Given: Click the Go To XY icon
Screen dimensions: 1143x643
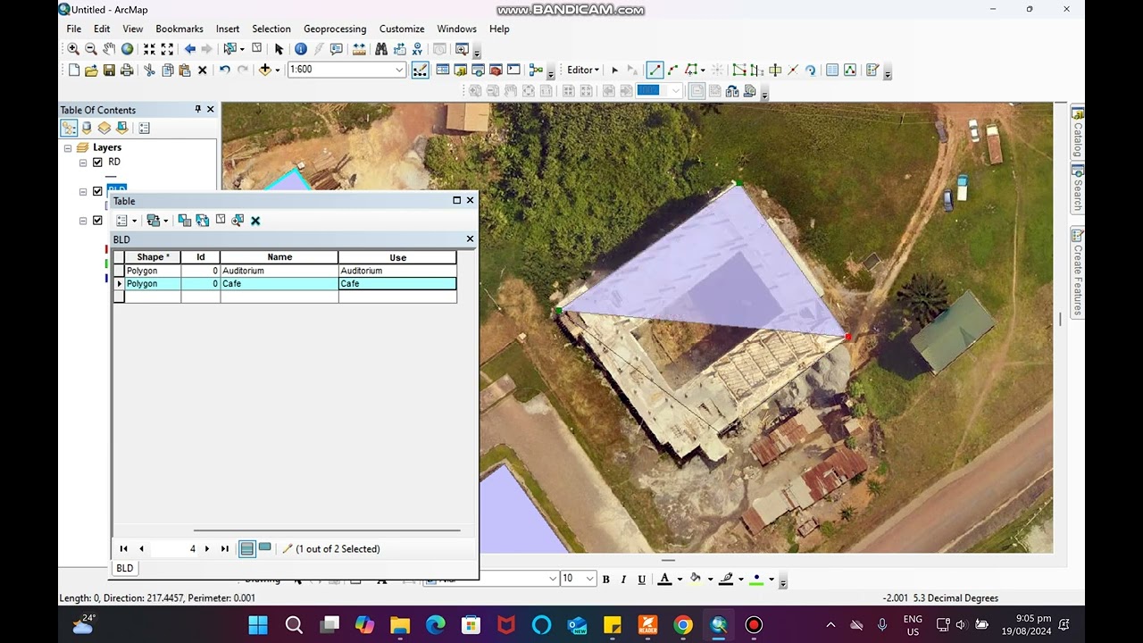Looking at the screenshot, I should [x=417, y=49].
